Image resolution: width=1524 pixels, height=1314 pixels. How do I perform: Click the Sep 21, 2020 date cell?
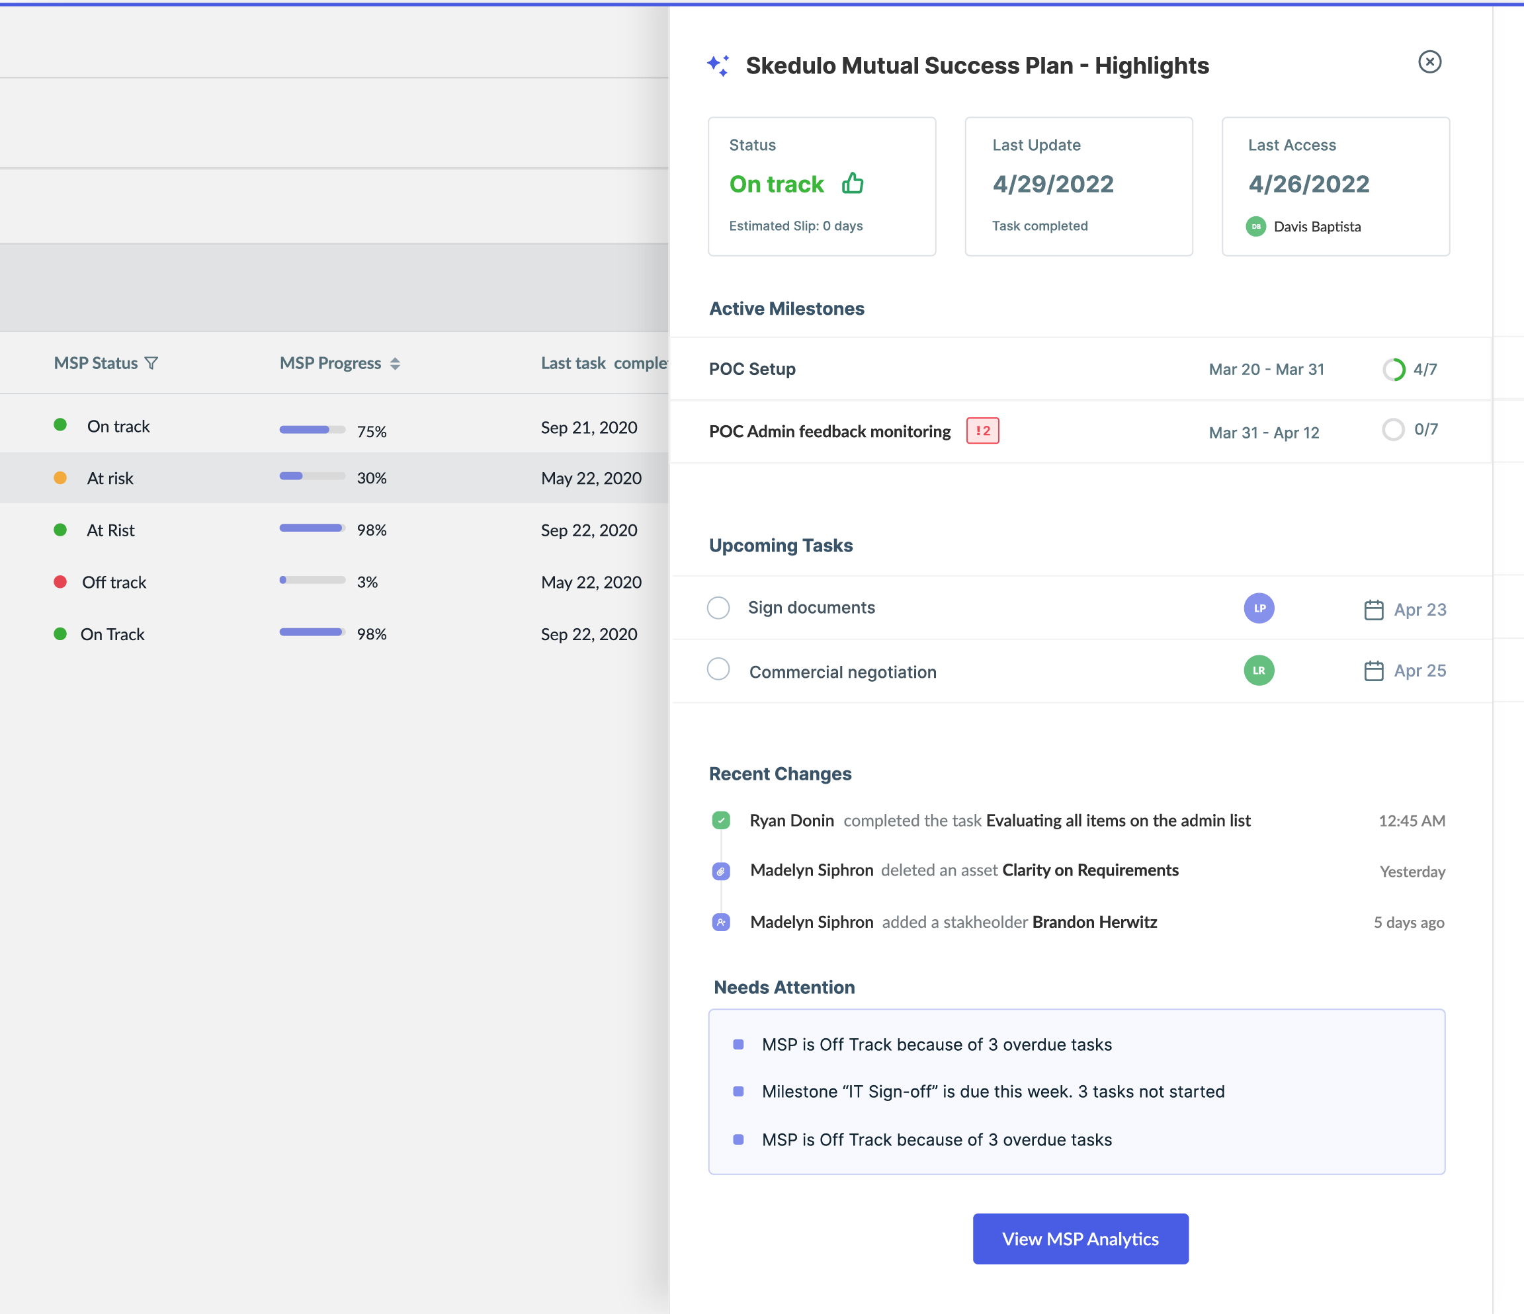click(x=589, y=427)
